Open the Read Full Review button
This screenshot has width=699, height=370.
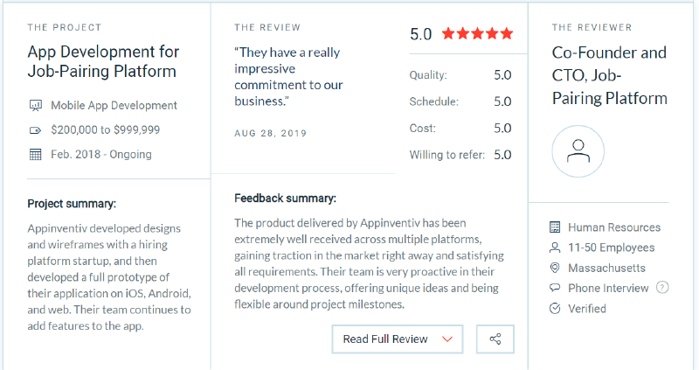click(x=398, y=339)
